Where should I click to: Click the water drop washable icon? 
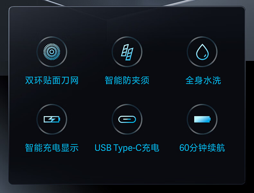point(202,52)
